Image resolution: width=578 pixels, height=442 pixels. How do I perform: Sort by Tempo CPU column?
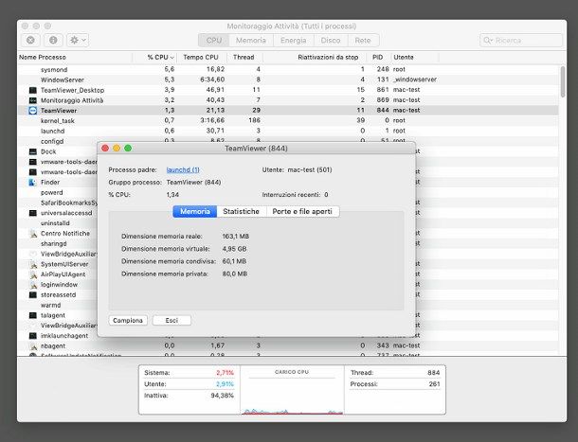pyautogui.click(x=201, y=58)
